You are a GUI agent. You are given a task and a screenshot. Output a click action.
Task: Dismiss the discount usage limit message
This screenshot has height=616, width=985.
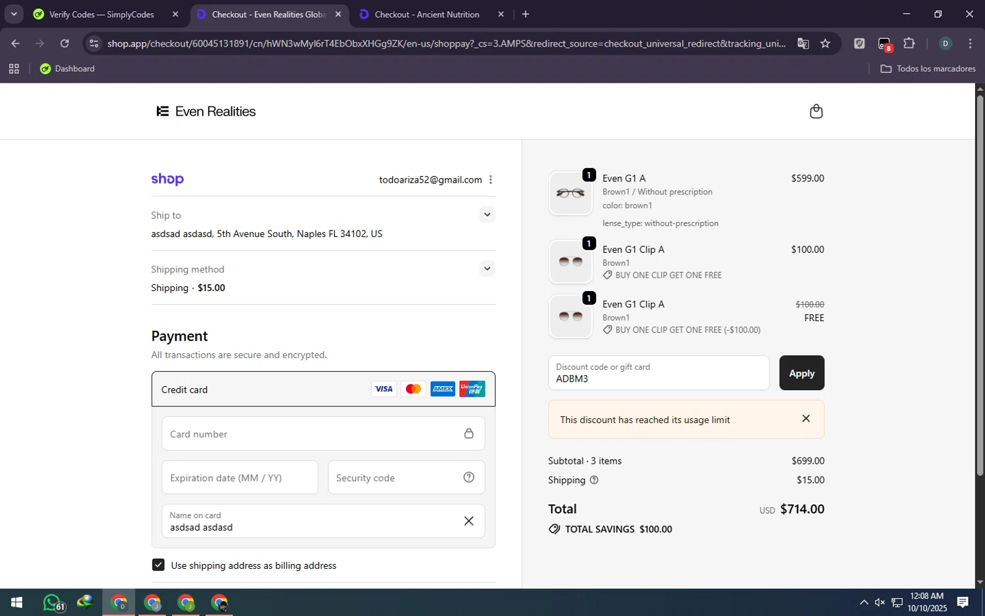tap(806, 419)
